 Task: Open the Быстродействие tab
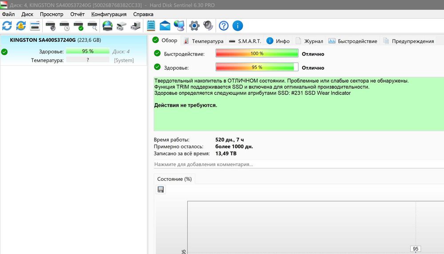pos(353,41)
